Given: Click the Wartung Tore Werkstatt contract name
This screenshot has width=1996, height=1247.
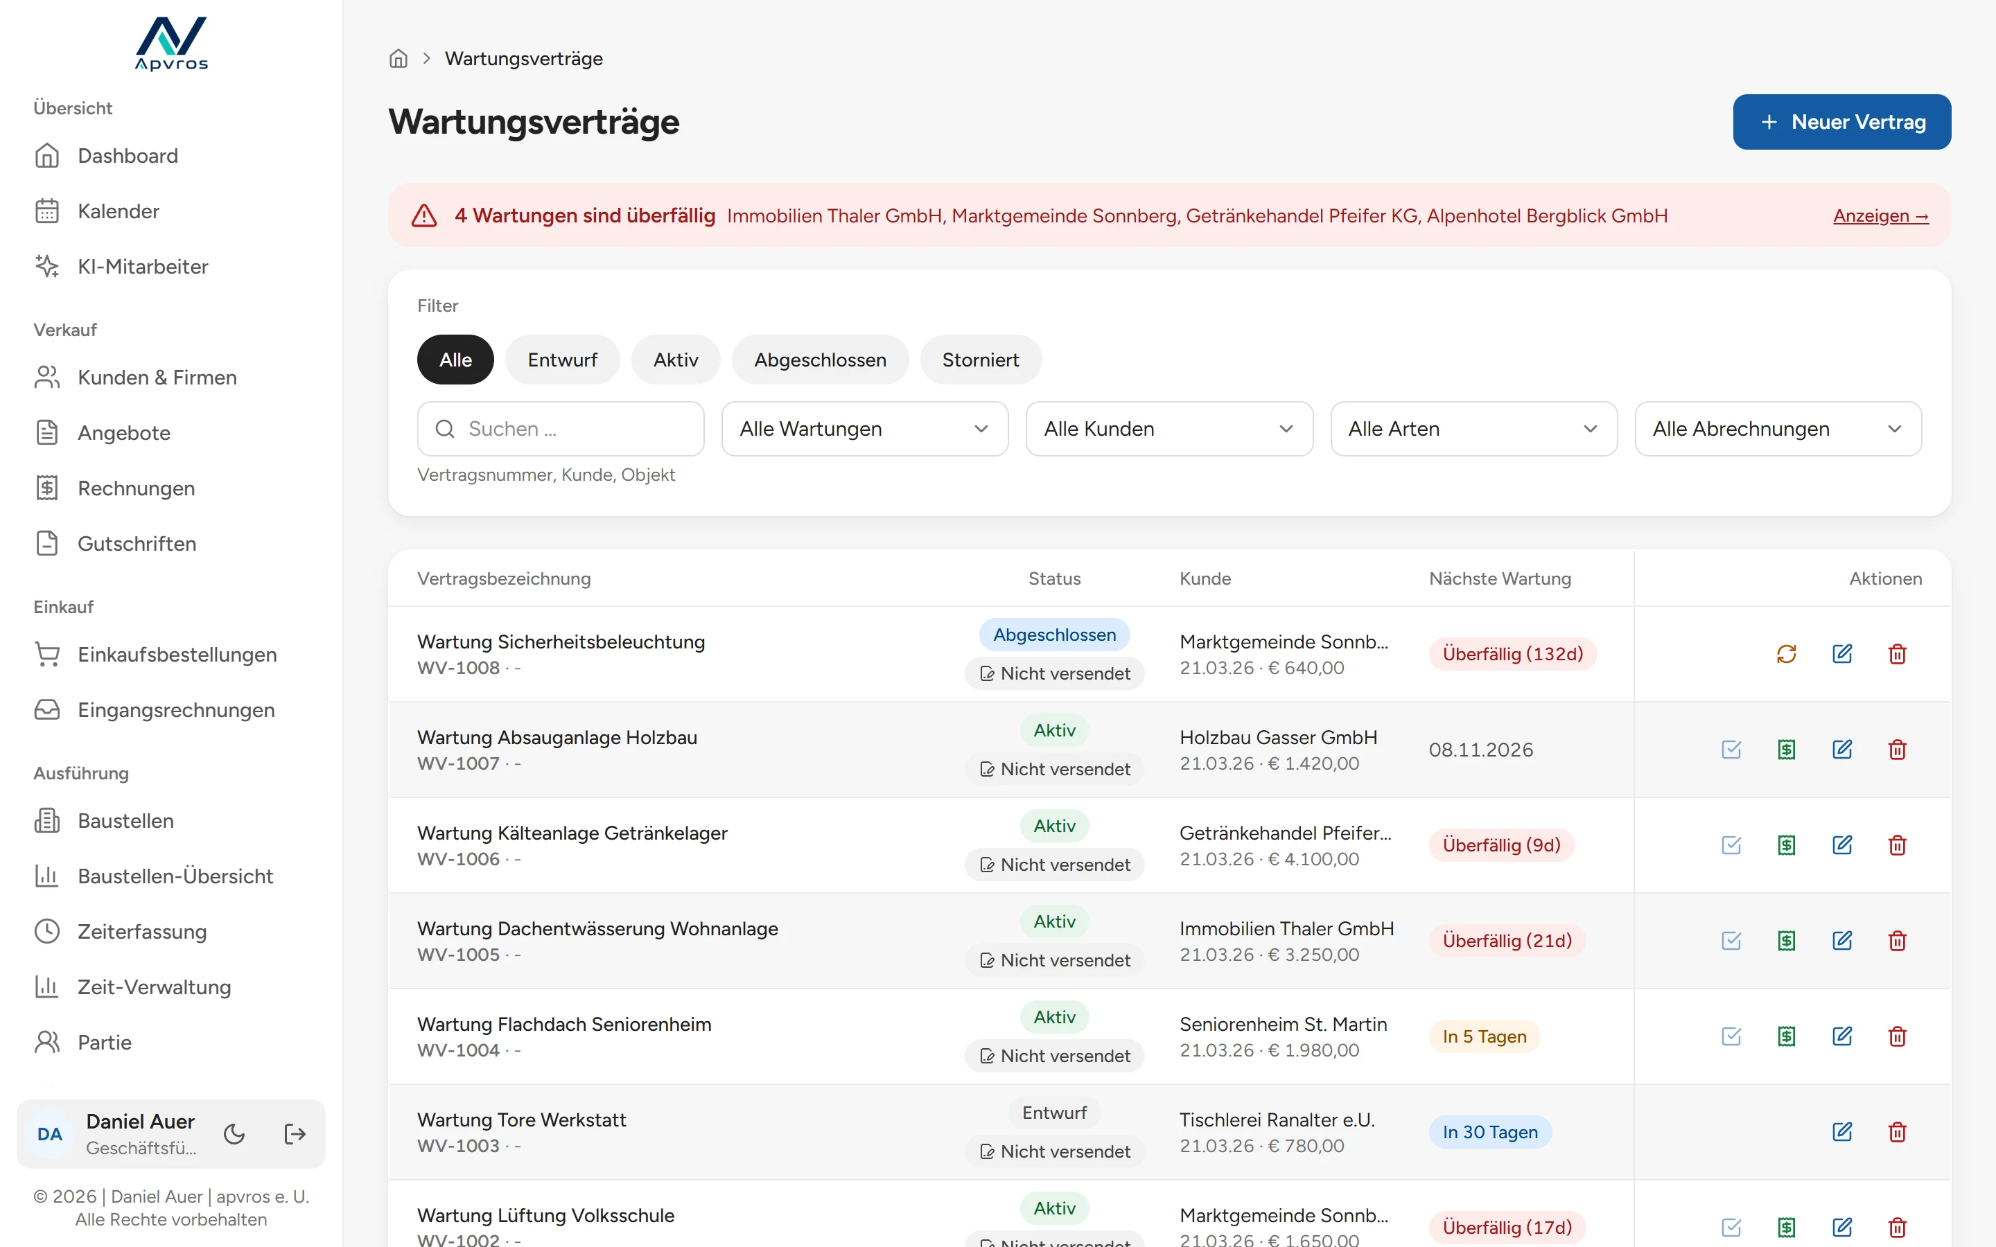Looking at the screenshot, I should (x=521, y=1120).
